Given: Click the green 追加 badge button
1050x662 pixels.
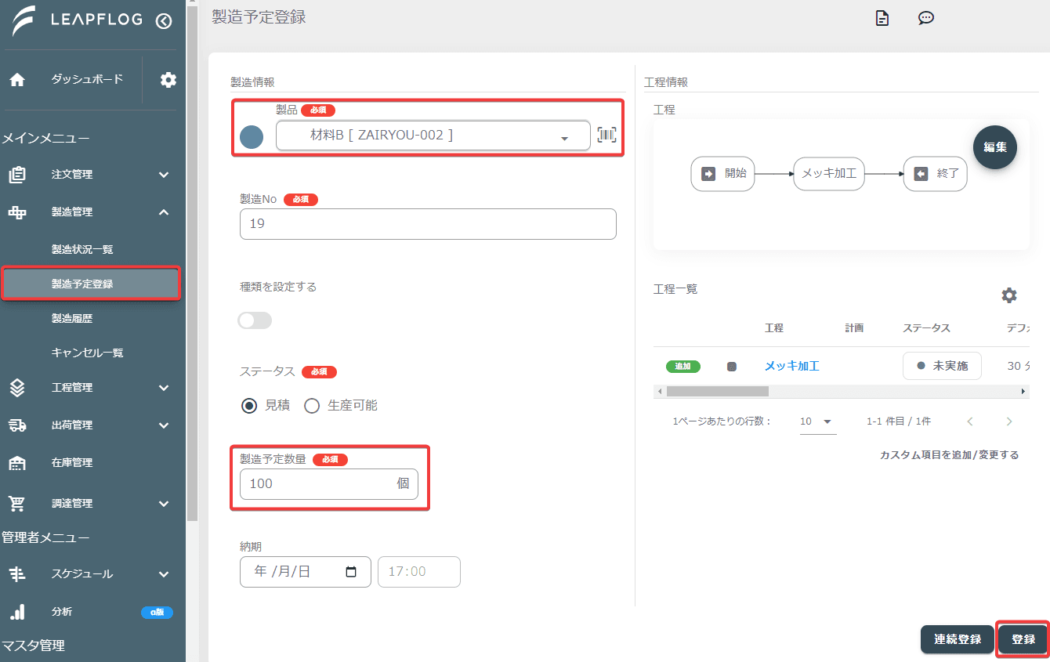Looking at the screenshot, I should [x=683, y=366].
